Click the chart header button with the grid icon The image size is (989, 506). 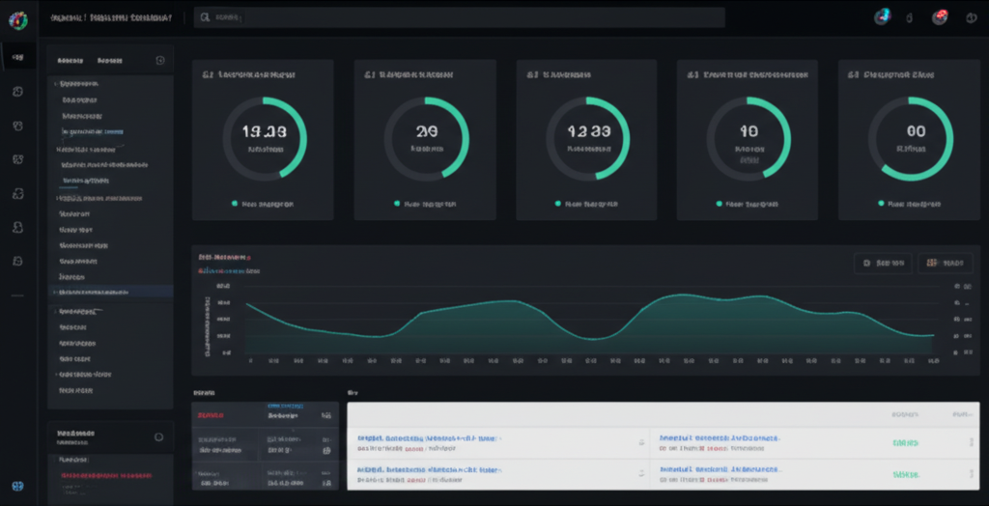point(945,263)
